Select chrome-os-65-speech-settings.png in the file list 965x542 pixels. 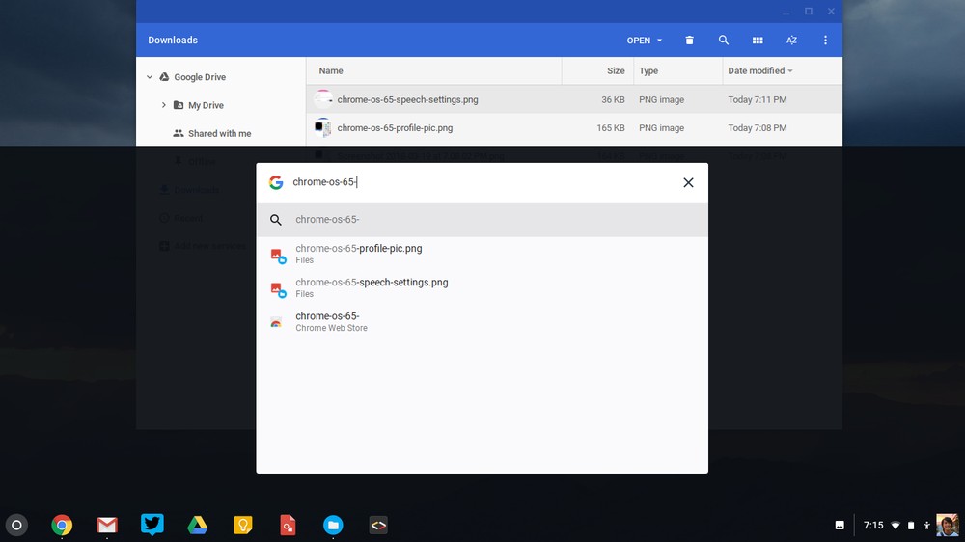pyautogui.click(x=574, y=99)
